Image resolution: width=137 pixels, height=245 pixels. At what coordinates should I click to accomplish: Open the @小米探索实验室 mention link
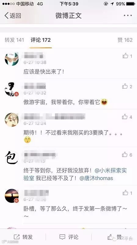point(75,174)
